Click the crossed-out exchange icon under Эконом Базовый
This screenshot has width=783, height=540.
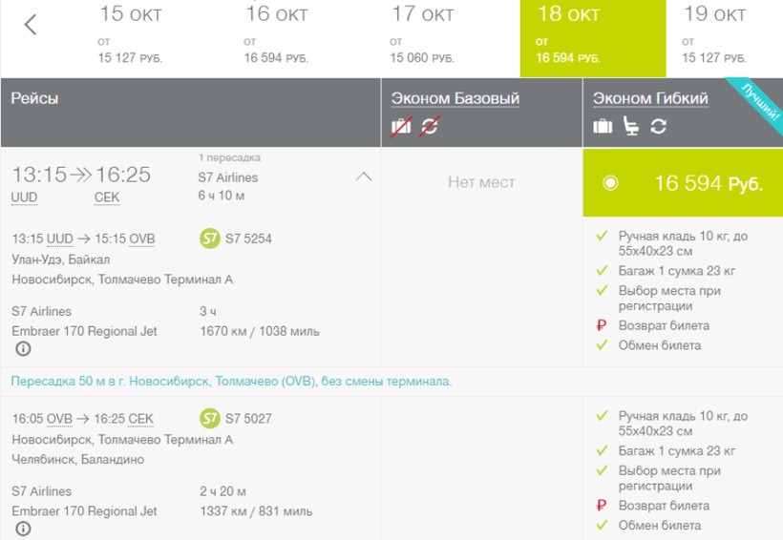coord(429,127)
